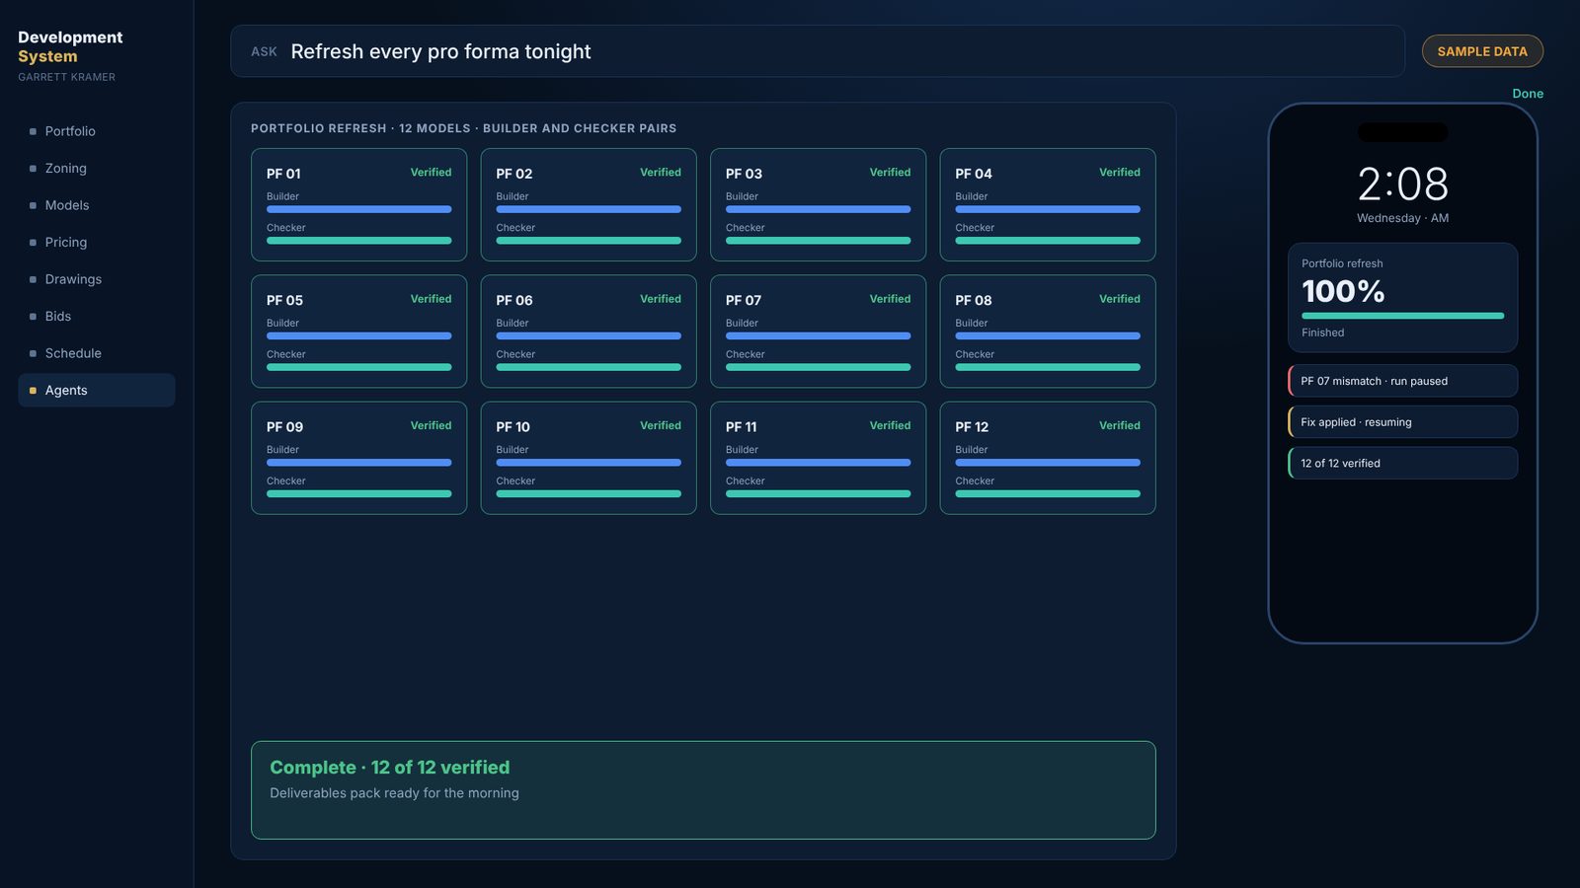Click the PF 04 Checker progress bar
Viewport: 1580px width, 888px height.
[x=1048, y=241]
